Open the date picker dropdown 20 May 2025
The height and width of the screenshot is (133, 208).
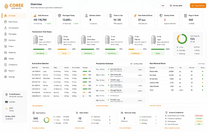[x=178, y=6]
